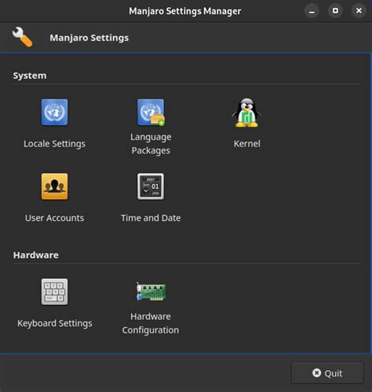Click the "Locale Settings" label
This screenshot has width=372, height=392.
point(54,143)
